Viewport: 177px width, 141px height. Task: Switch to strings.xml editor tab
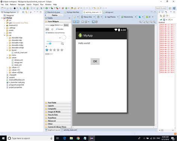pos(108,12)
